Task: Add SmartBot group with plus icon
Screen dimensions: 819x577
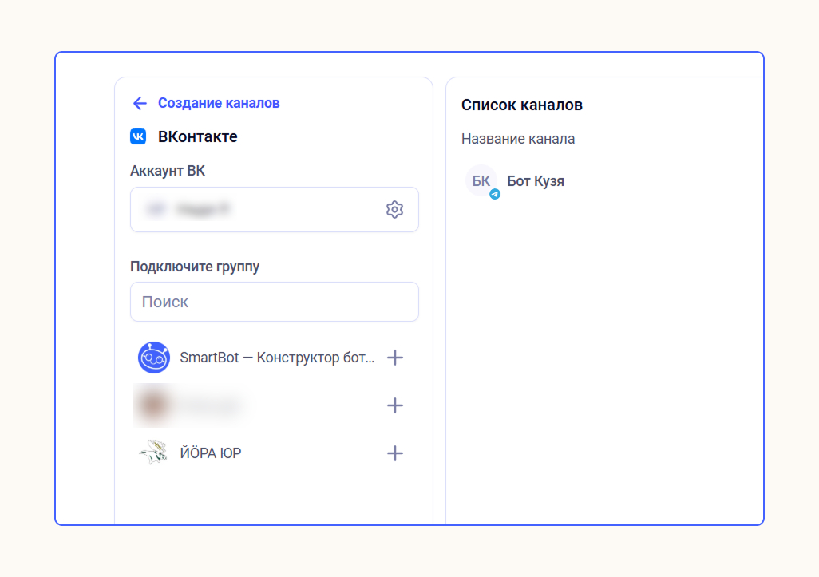Action: pos(395,358)
